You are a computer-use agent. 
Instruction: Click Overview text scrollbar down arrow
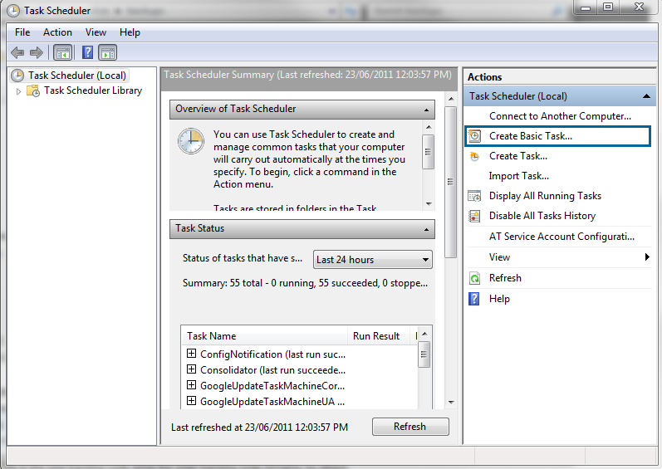[x=429, y=203]
